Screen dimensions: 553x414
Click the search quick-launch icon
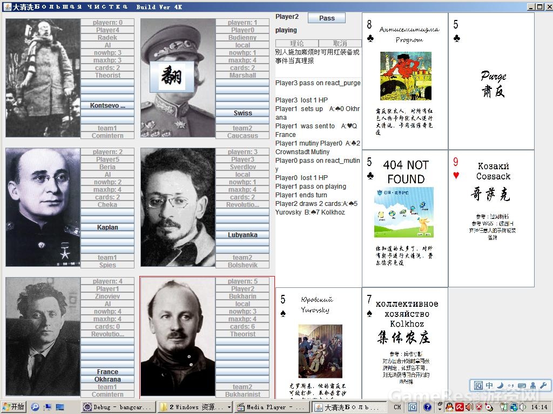35,407
